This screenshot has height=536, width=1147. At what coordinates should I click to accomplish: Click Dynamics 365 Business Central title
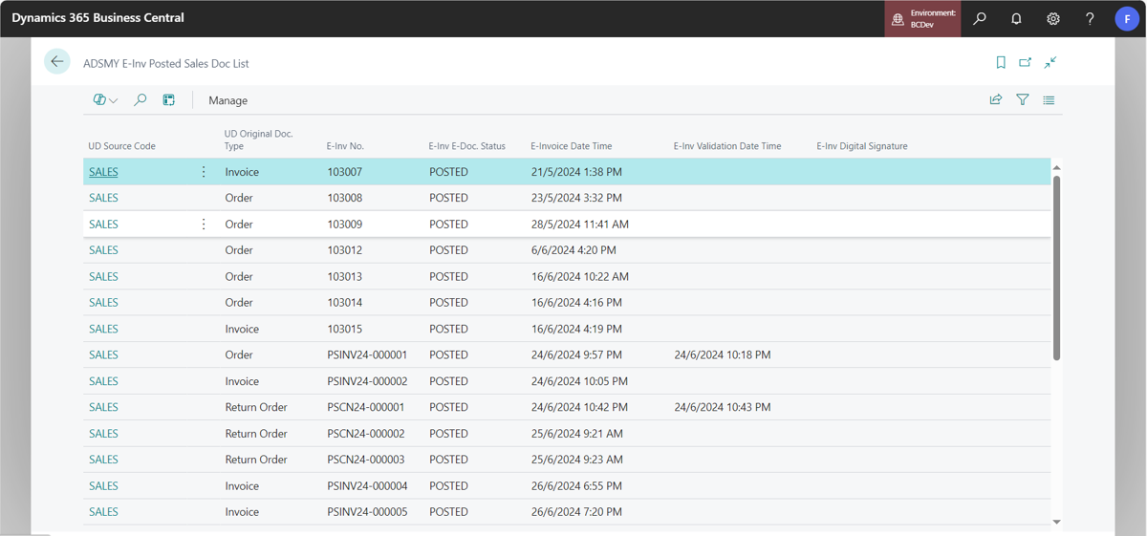click(97, 17)
